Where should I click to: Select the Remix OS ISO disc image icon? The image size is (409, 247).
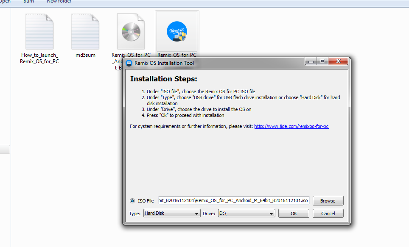(x=131, y=31)
